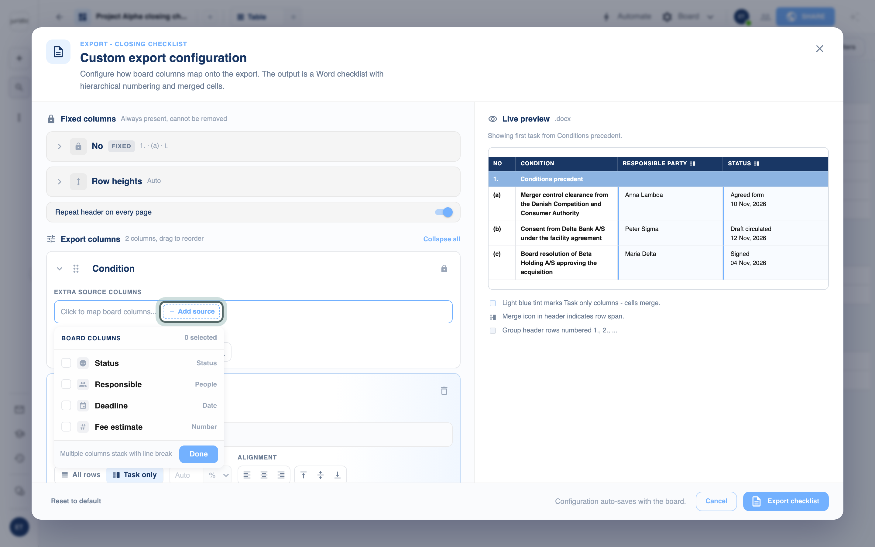The width and height of the screenshot is (875, 547).
Task: Click the Live preview eye icon
Action: pos(492,119)
